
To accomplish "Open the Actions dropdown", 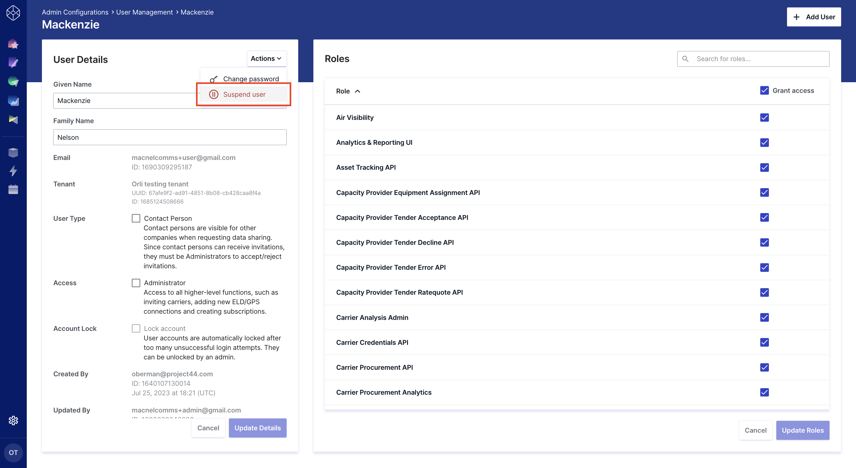I will tap(266, 58).
